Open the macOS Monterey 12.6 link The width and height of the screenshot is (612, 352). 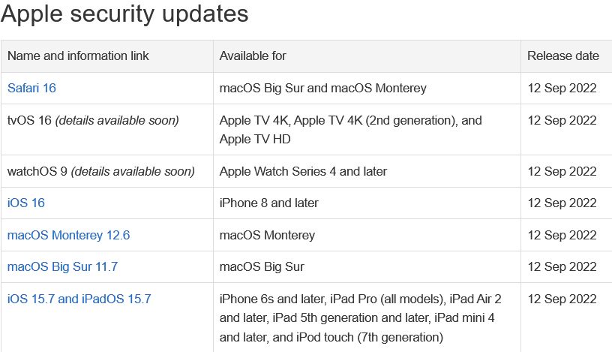[x=69, y=235]
